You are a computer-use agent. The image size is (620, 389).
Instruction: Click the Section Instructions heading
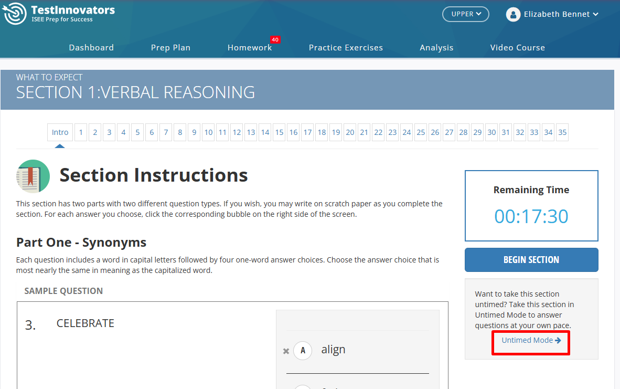(153, 175)
